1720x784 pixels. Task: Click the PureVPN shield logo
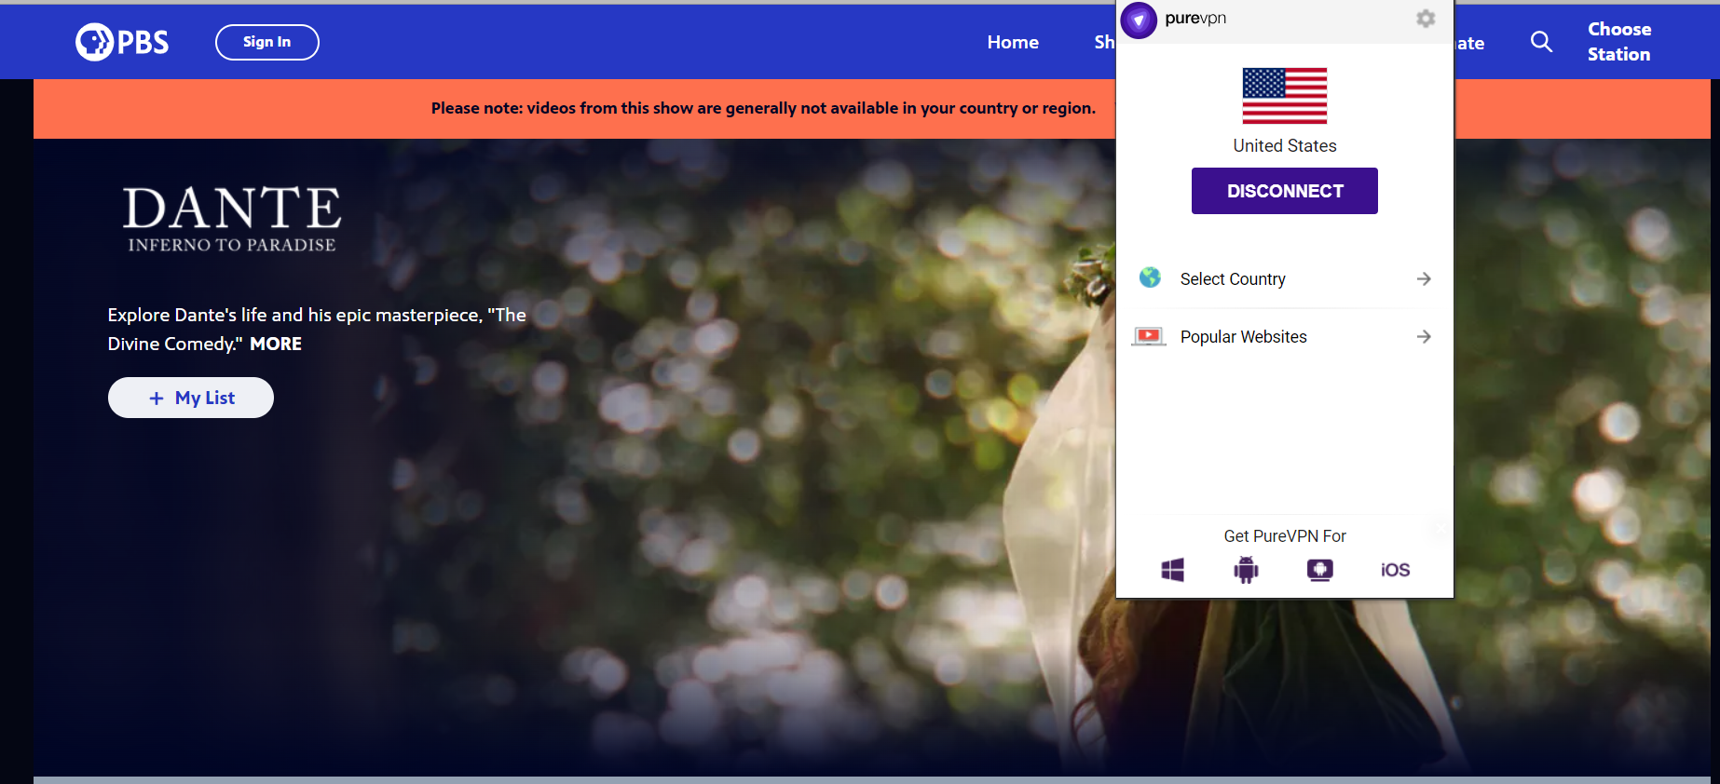(1139, 20)
